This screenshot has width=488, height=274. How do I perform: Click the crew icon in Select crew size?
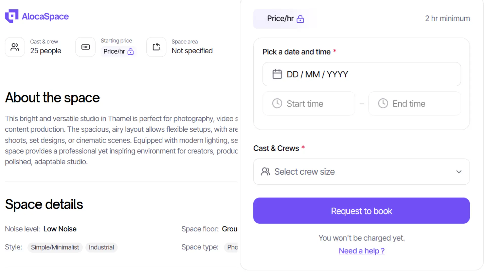pos(265,172)
